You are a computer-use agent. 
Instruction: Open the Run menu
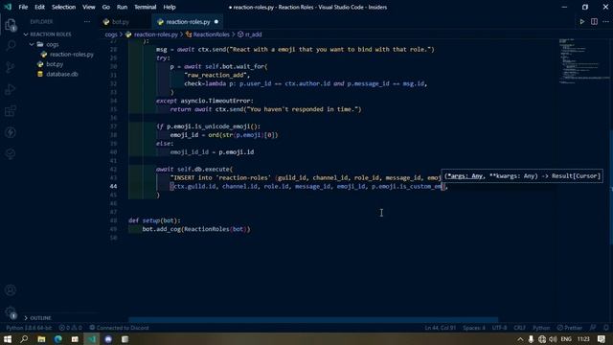(x=122, y=7)
